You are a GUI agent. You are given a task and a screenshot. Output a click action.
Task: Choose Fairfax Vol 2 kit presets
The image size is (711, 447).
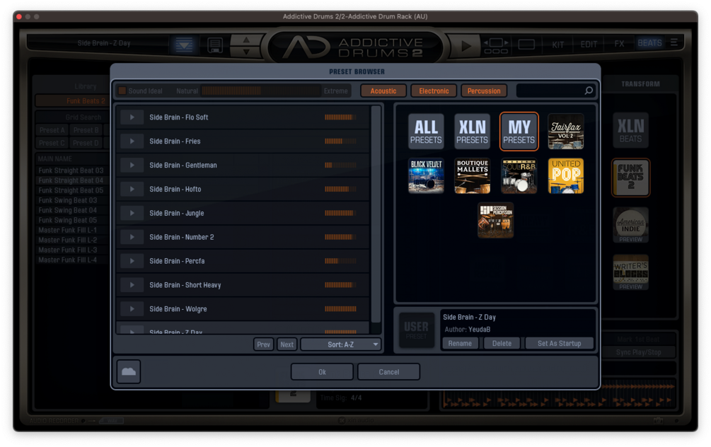click(565, 132)
